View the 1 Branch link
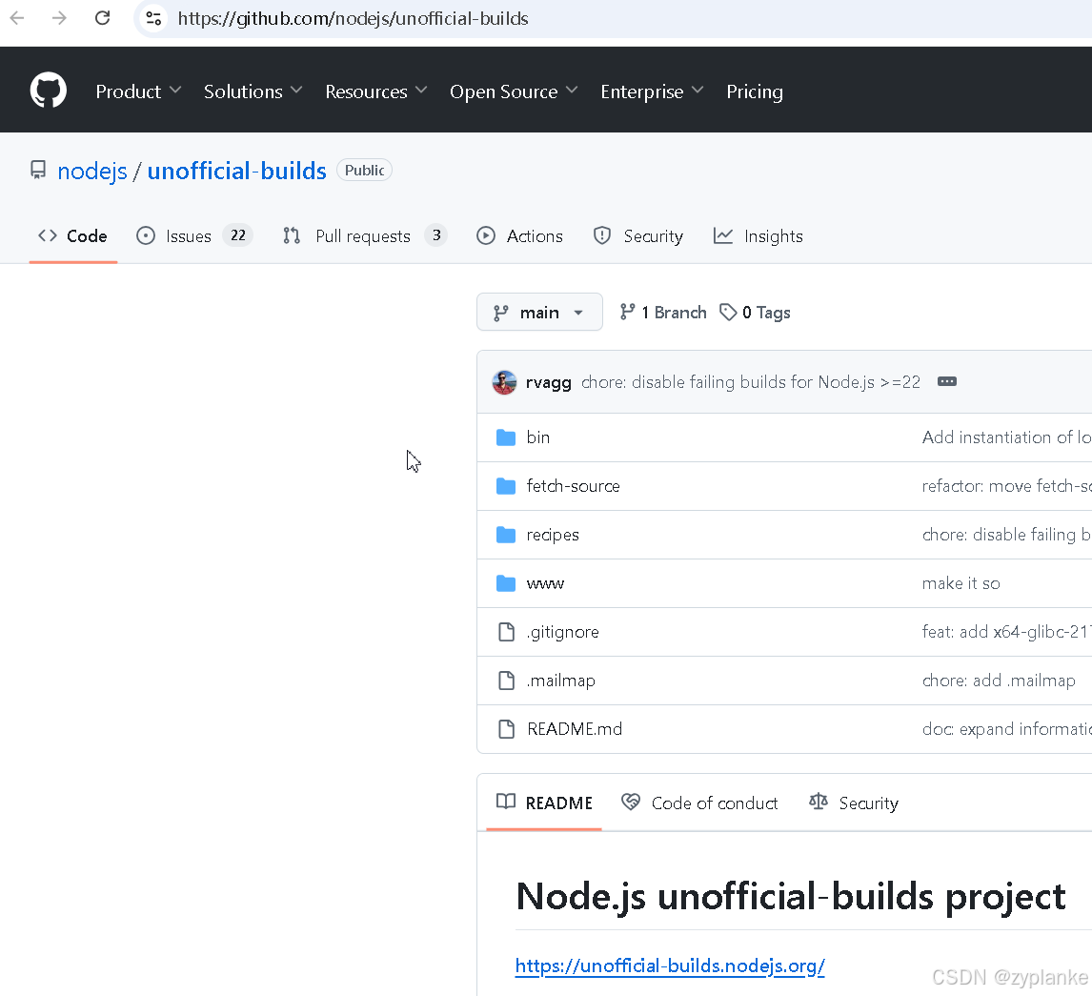This screenshot has height=996, width=1092. tap(663, 312)
